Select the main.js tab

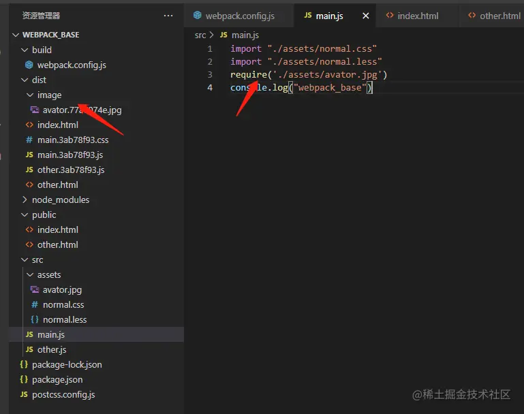pos(335,16)
